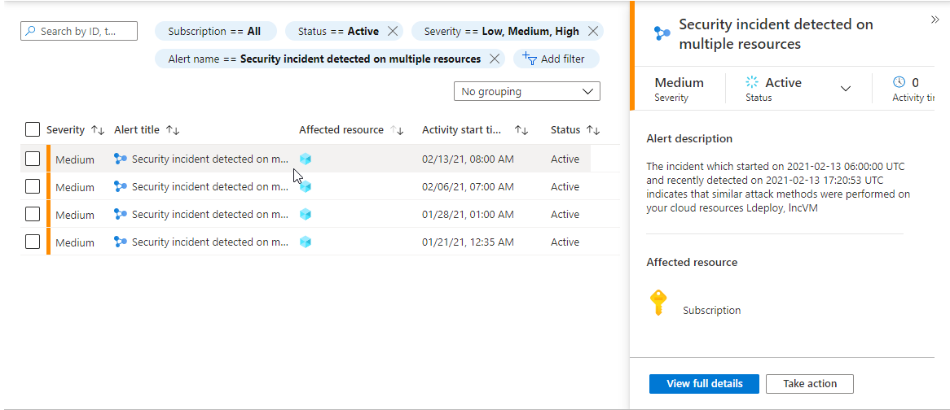Click the Add filter funnel icon
Image resolution: width=950 pixels, height=410 pixels.
click(530, 59)
